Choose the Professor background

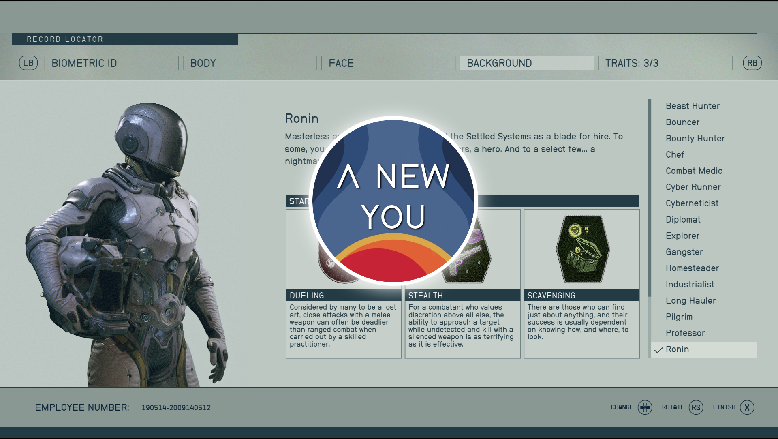[685, 333]
